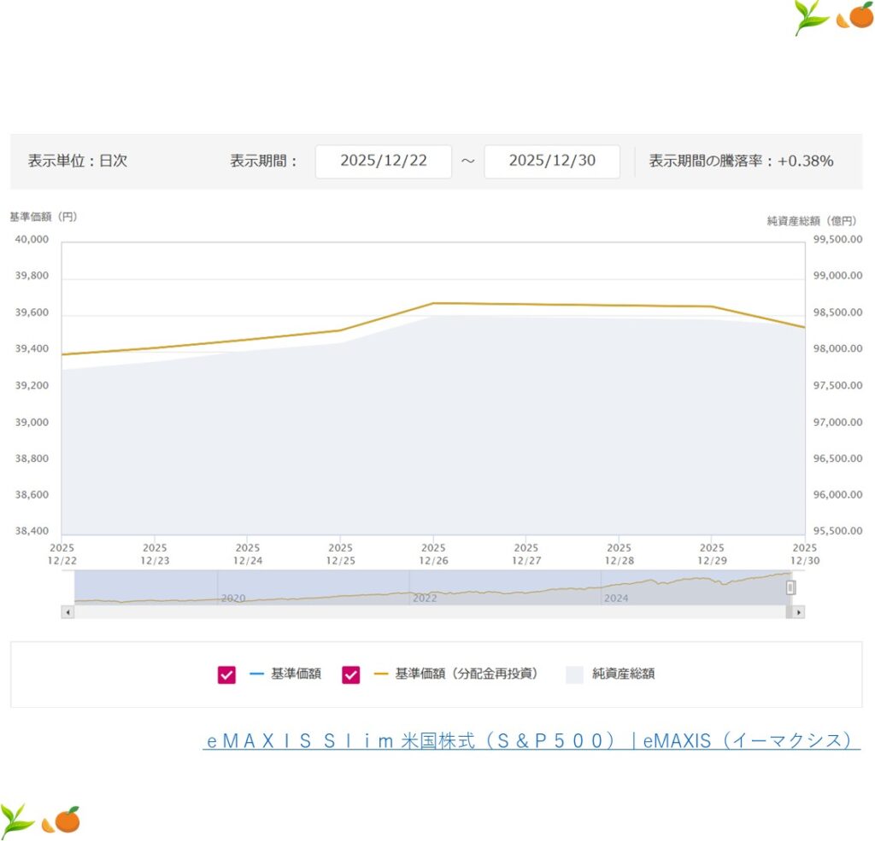
Task: Click the left arrow of the chart scrollbar
Action: point(67,612)
